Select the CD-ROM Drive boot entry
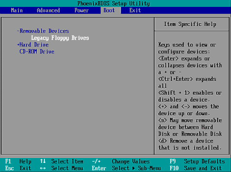Screen dimensions: 231x172 click(x=37, y=52)
